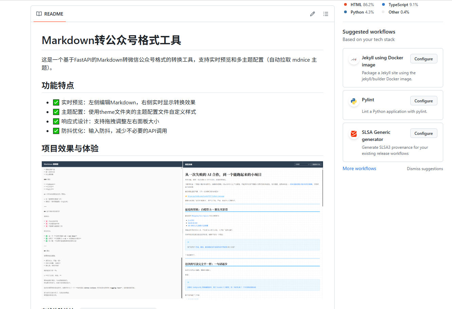Click the TypeScript 9.1% language entry
This screenshot has width=452, height=309.
403,5
